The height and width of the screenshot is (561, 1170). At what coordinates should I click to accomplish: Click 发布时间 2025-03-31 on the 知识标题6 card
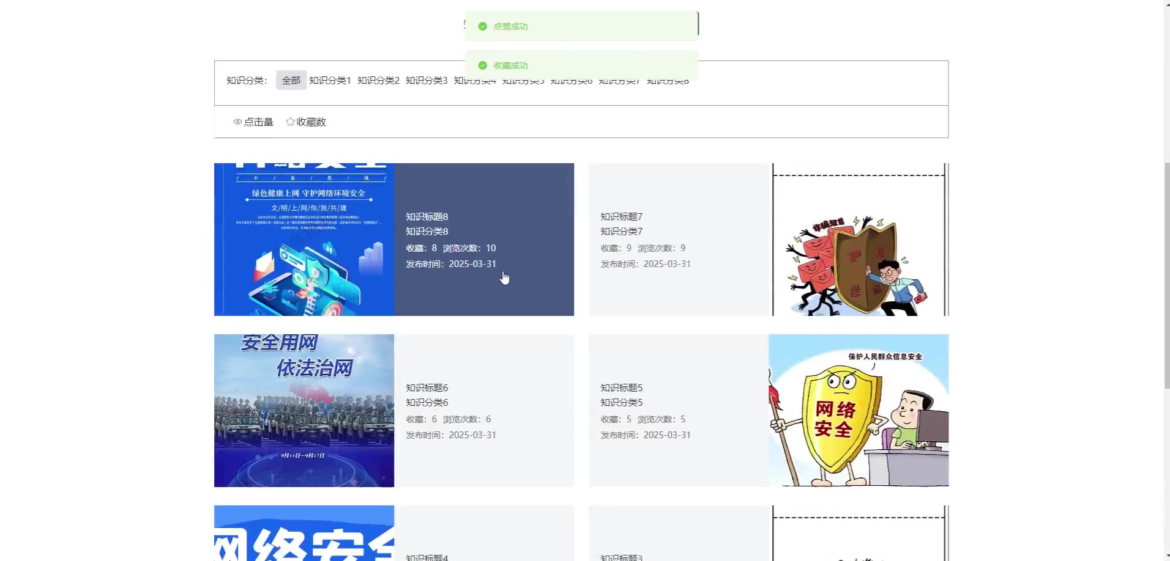click(451, 435)
